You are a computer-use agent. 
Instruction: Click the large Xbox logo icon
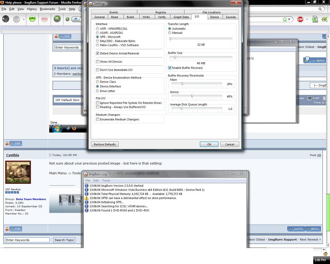coord(57,19)
